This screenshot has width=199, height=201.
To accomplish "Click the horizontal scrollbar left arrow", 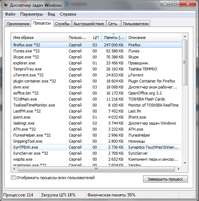I will coord(14,169).
